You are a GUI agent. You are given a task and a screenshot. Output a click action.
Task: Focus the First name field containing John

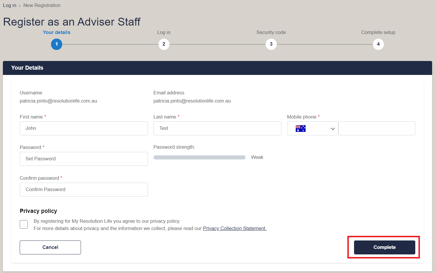pyautogui.click(x=84, y=128)
